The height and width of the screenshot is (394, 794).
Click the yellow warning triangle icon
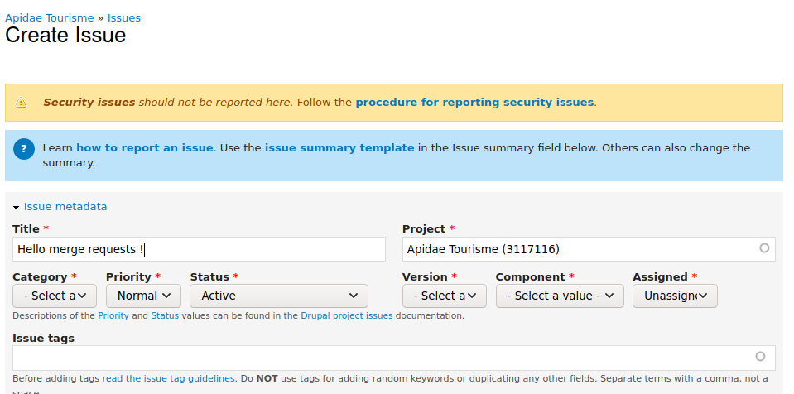tap(22, 103)
